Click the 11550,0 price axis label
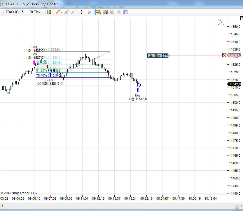This screenshot has height=211, width=243. coord(235,27)
